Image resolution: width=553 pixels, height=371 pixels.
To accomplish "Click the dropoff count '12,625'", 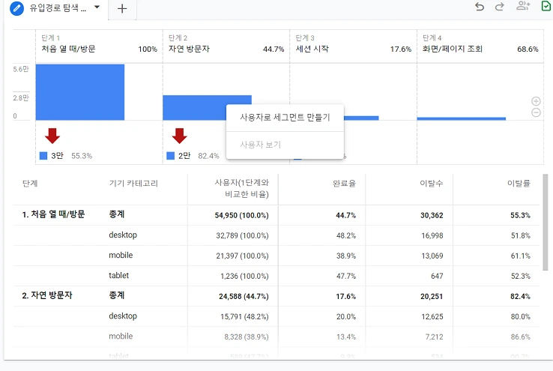I will coord(432,317).
